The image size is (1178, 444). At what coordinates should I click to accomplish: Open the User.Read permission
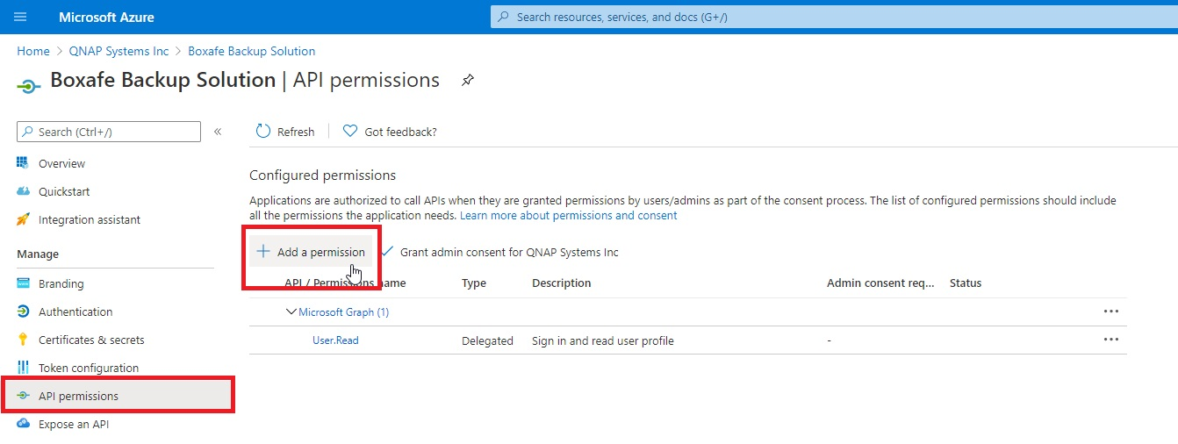coord(335,340)
